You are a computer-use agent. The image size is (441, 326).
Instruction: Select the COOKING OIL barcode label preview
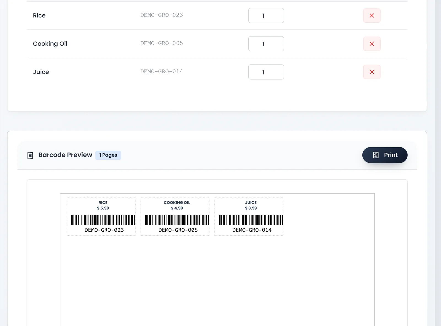175,217
